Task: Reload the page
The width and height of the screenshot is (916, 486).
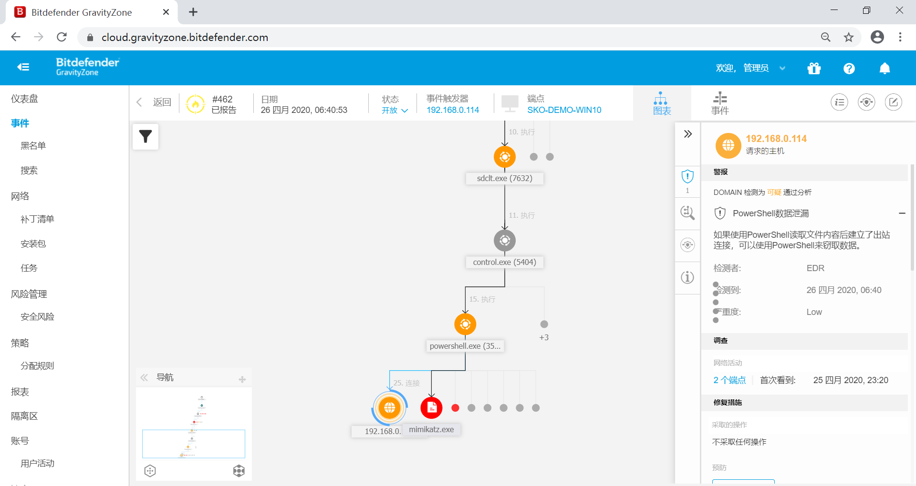Action: click(62, 37)
